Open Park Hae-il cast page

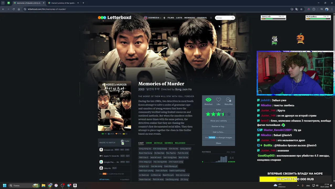pos(143,157)
